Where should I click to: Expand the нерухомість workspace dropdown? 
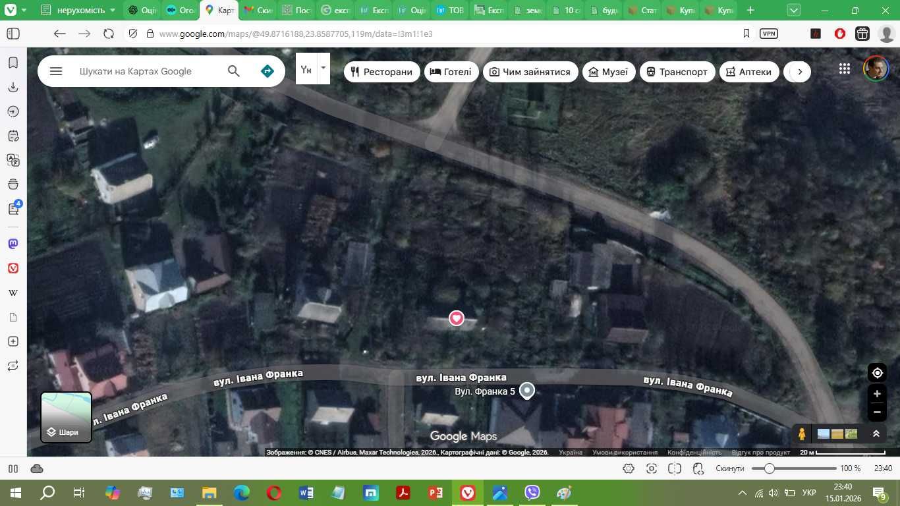coord(113,11)
